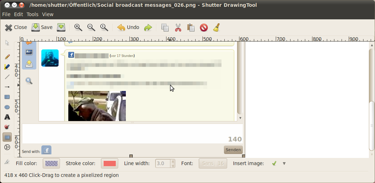Viewport: 375px width, 183px height.
Task: Open the Tools menu
Action: 32,14
